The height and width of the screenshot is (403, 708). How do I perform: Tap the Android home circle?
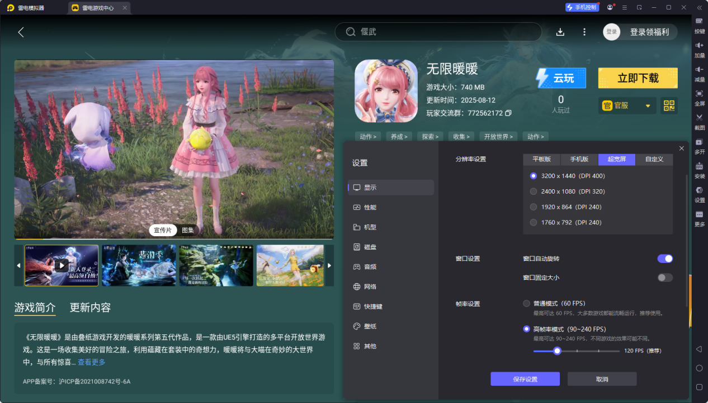point(699,368)
